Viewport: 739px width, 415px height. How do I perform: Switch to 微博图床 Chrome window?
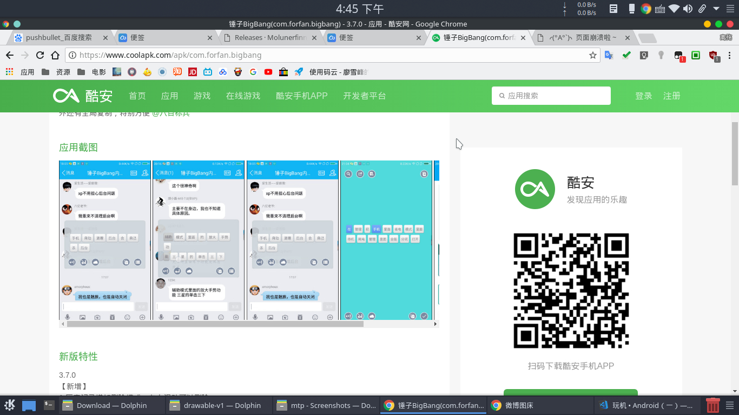540,405
